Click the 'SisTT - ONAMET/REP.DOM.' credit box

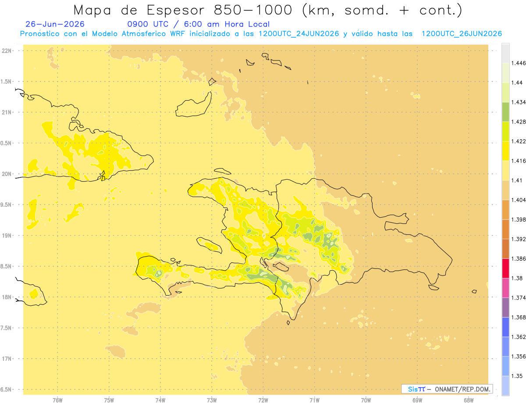(447, 389)
